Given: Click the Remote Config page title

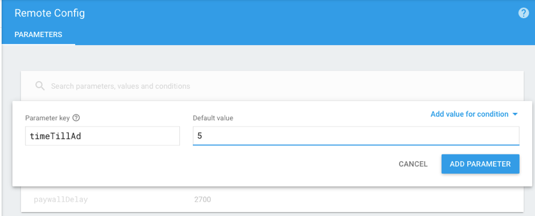Looking at the screenshot, I should click(50, 13).
